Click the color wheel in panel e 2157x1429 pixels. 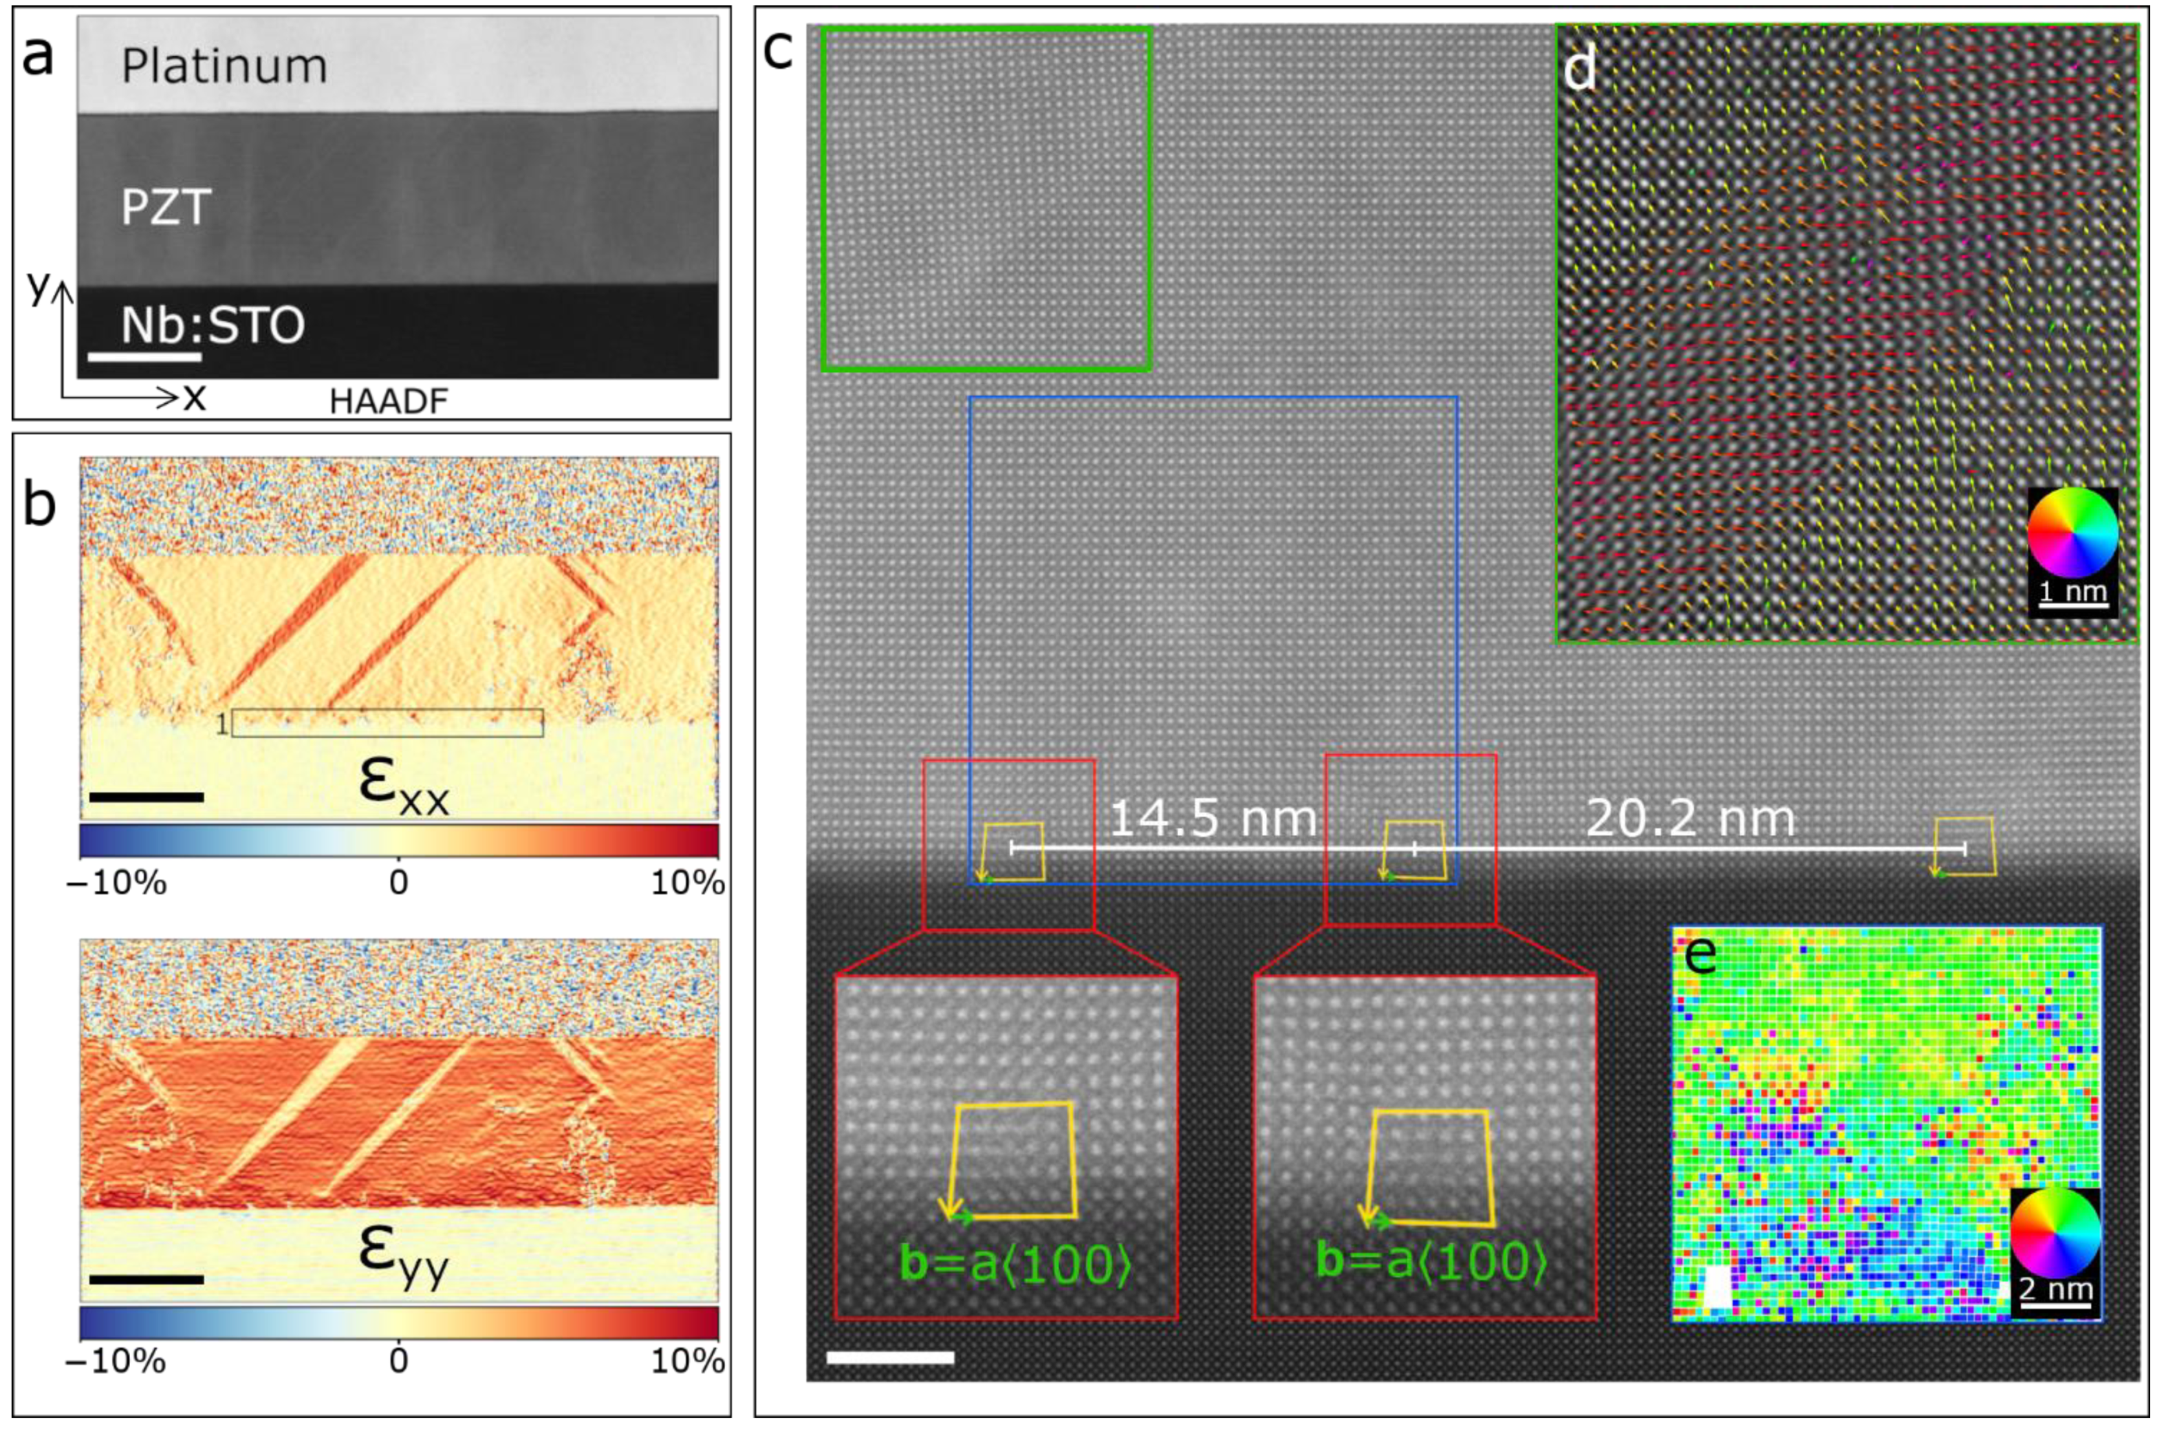pyautogui.click(x=2054, y=1233)
